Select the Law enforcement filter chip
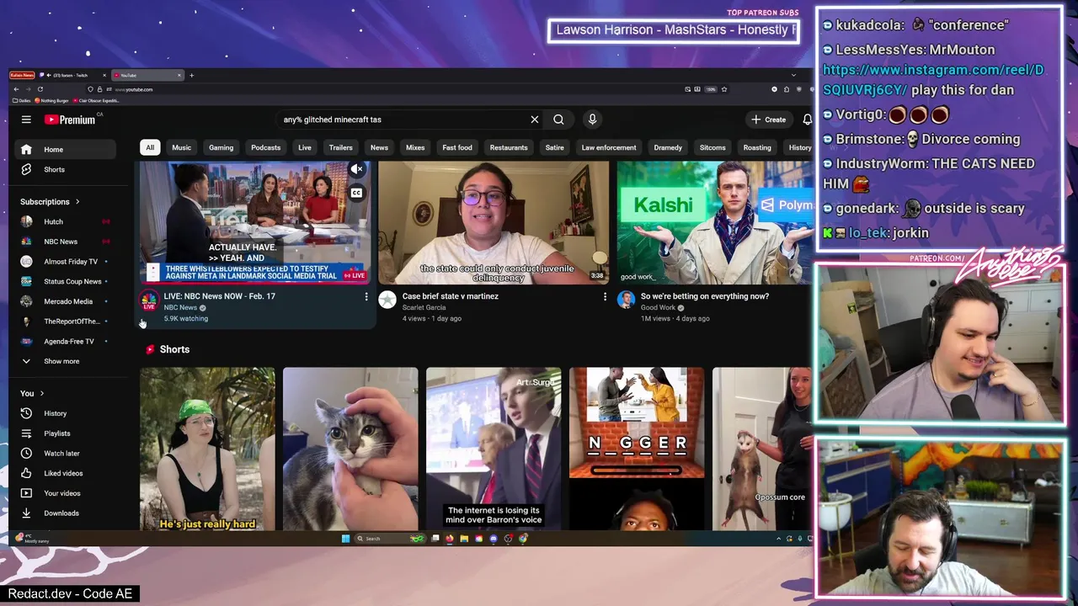 pos(609,147)
